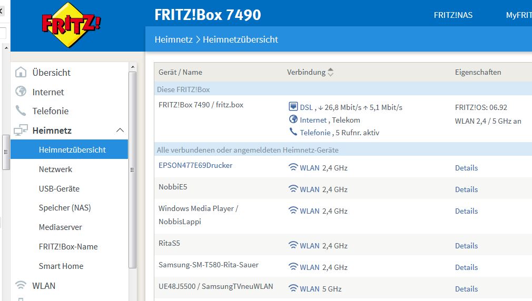Click the Gerät / Name column header
Viewport: 532px width, 301px height.
coord(180,72)
